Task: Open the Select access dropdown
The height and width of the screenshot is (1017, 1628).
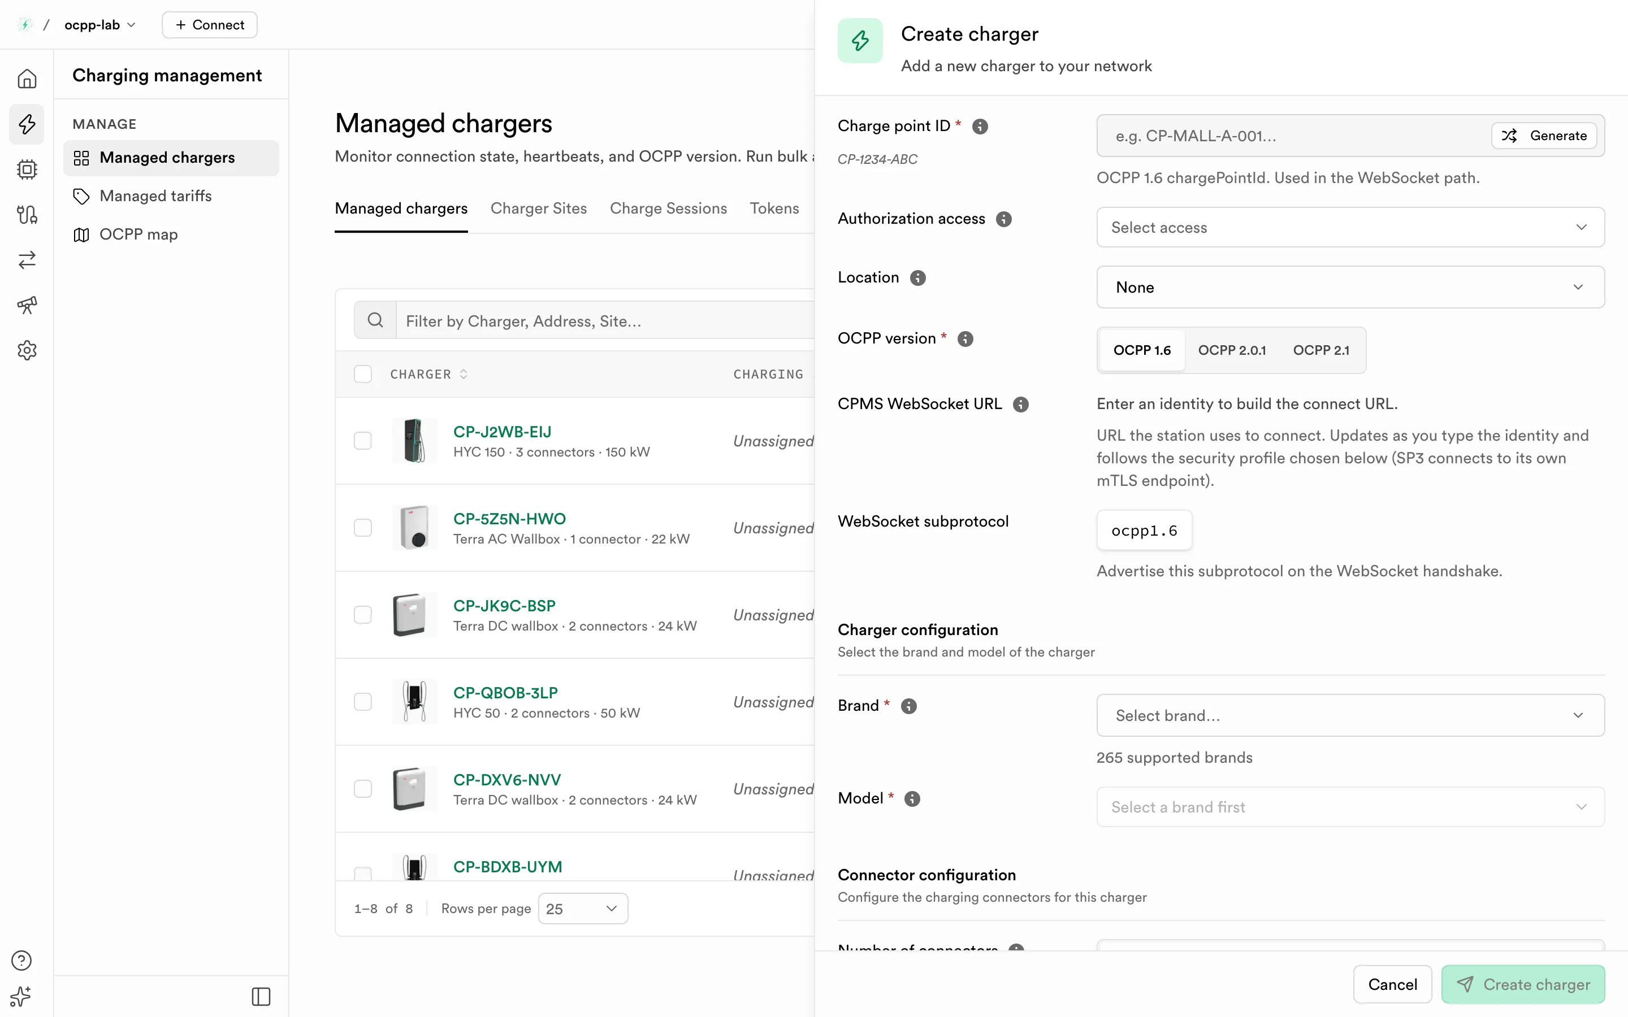Action: (x=1350, y=227)
